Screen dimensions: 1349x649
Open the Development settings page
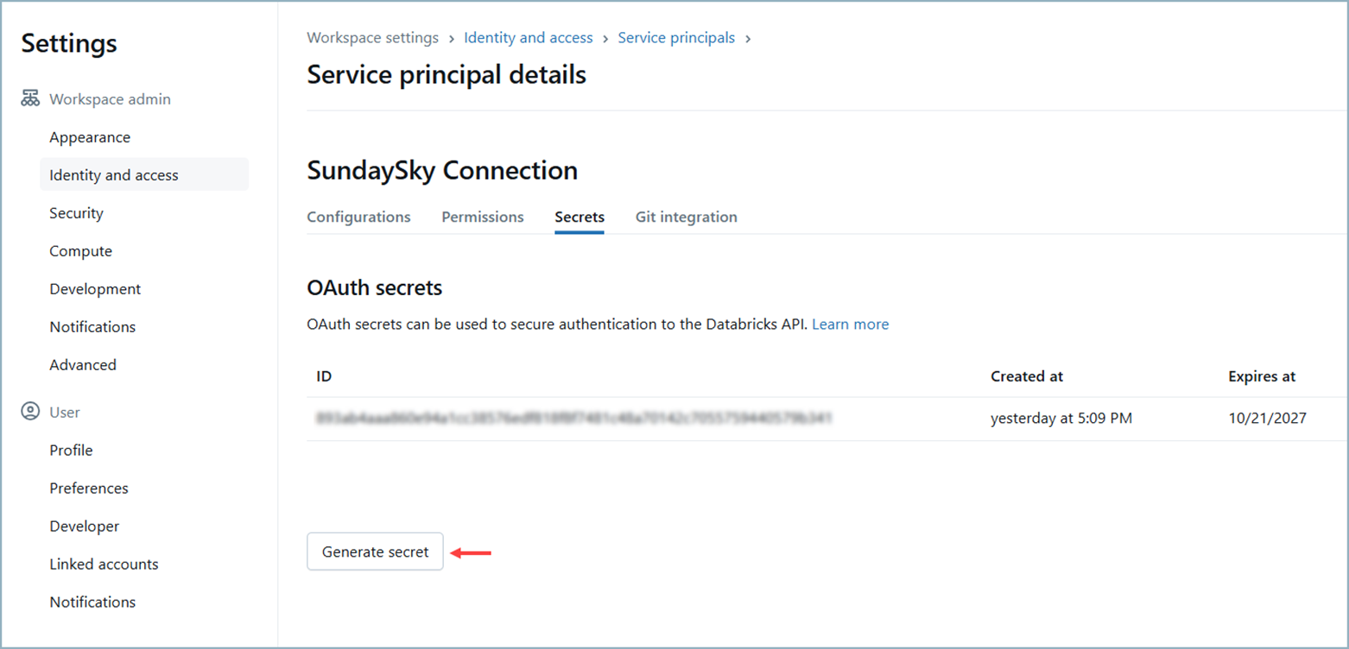pos(95,288)
